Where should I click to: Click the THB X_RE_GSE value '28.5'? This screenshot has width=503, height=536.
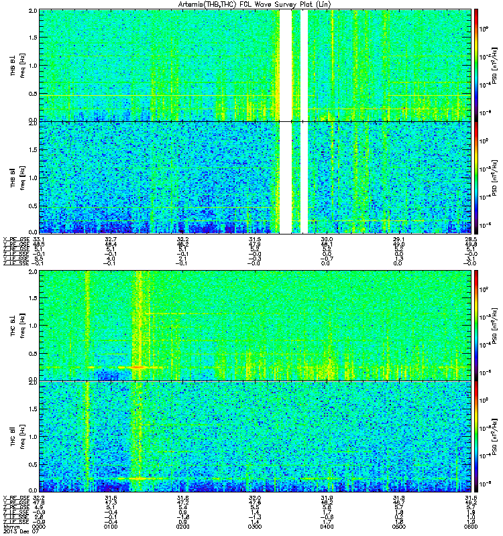471,239
